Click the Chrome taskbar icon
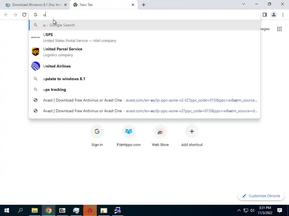This screenshot has height=216, width=289. (x=49, y=210)
